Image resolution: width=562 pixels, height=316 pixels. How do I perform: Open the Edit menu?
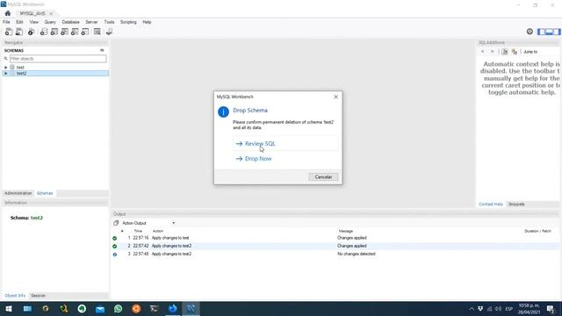(x=19, y=22)
